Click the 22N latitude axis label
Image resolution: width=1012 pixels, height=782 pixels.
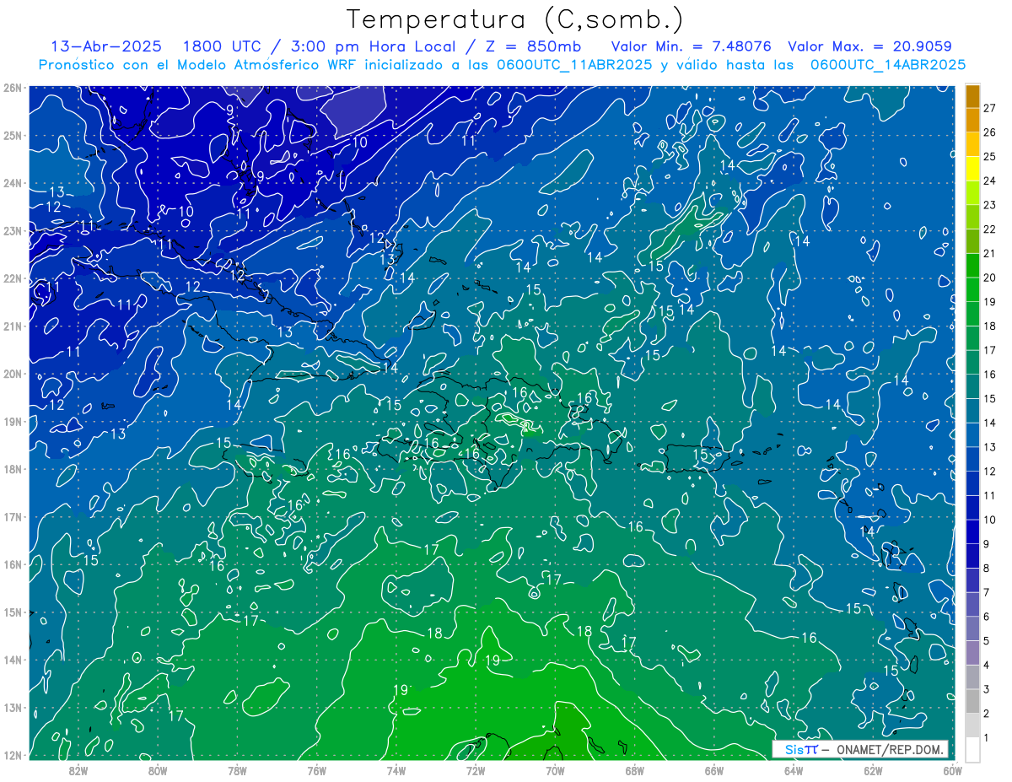13,278
